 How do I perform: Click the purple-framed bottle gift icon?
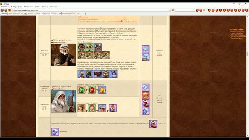(x=113, y=108)
